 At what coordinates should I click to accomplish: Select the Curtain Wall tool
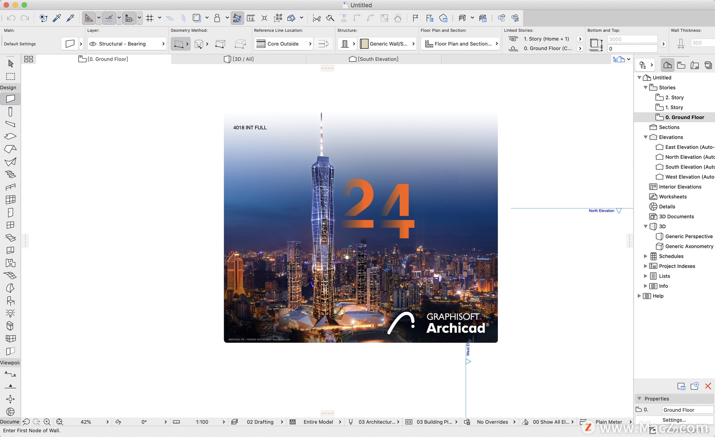pos(10,199)
